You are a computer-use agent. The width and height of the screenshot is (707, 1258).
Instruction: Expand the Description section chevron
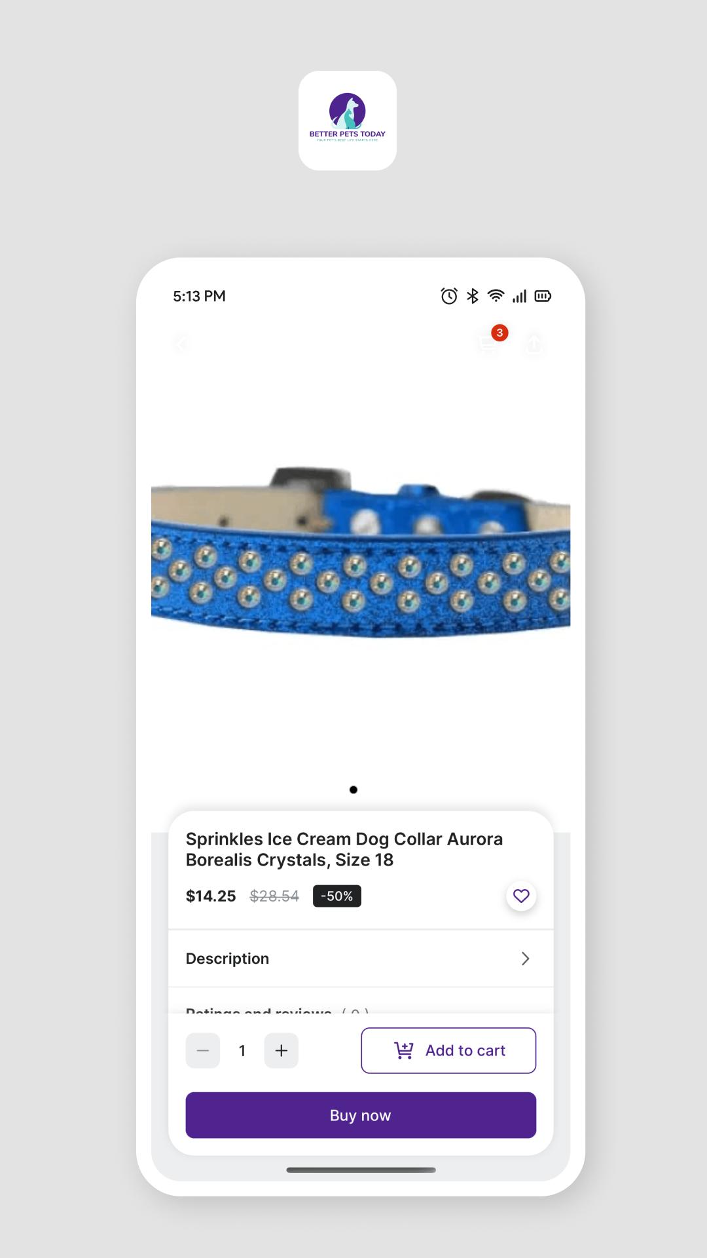point(525,959)
